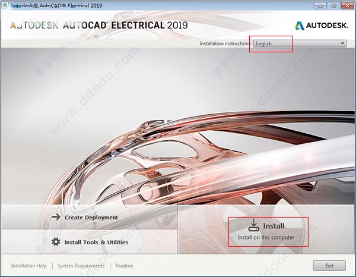Click the Autodesk logo at top right
The image size is (356, 277).
pos(322,26)
